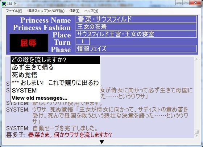Click the scrollbar up arrow in message log
The image size is (203, 147).
click(x=196, y=59)
